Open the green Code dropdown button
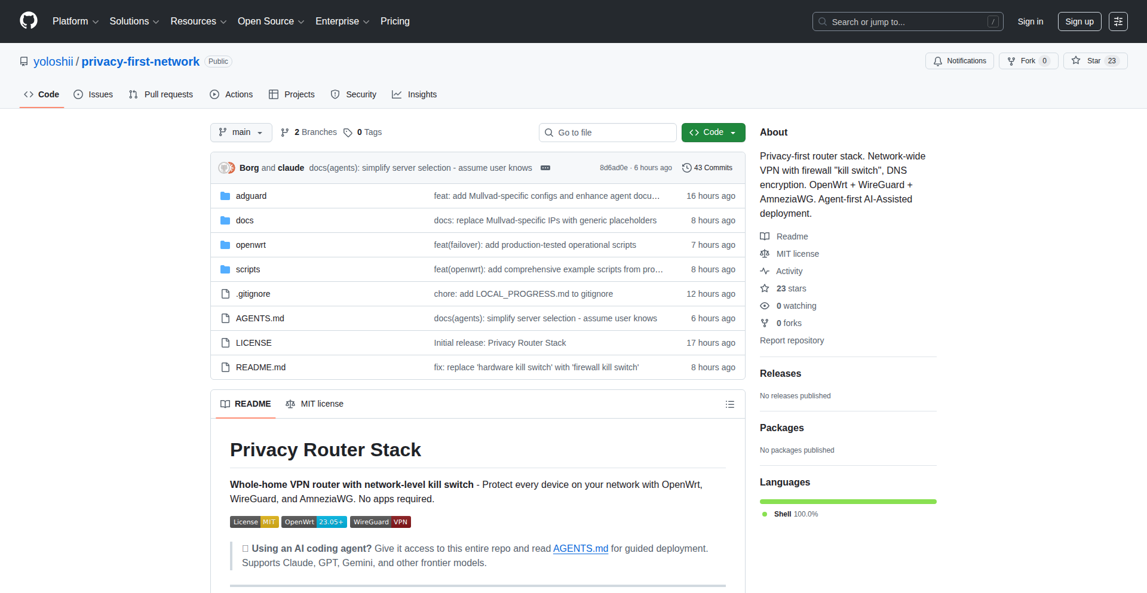The image size is (1147, 593). tap(713, 133)
